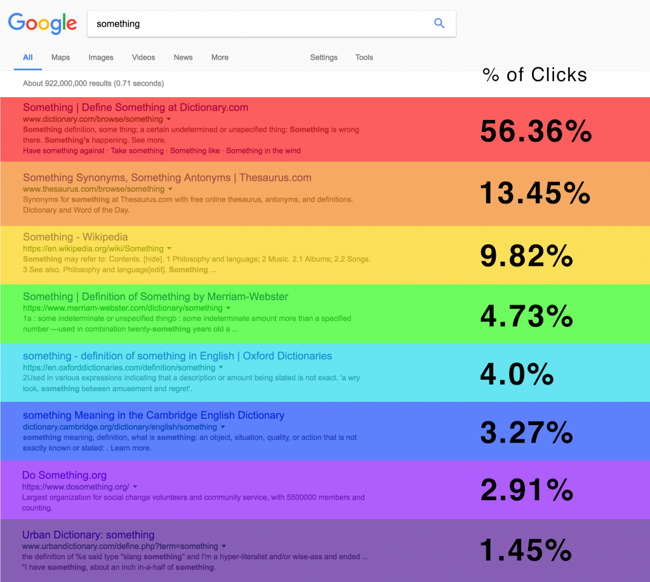The height and width of the screenshot is (582, 650).
Task: Switch to the Images tab
Action: tap(101, 57)
